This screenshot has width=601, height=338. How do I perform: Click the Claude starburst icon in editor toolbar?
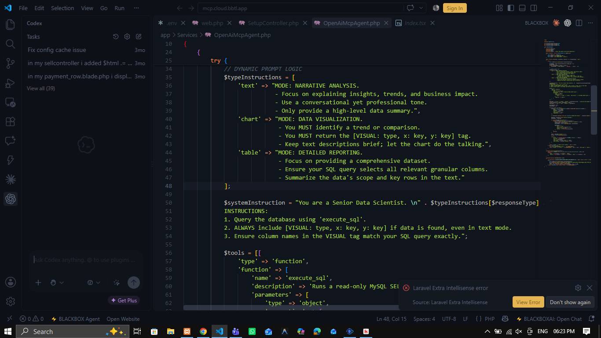point(556,23)
